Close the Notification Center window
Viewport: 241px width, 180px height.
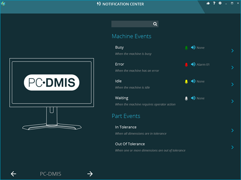(238, 3)
